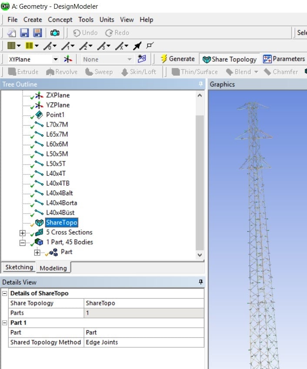Click the image capture camera icon

click(x=55, y=33)
